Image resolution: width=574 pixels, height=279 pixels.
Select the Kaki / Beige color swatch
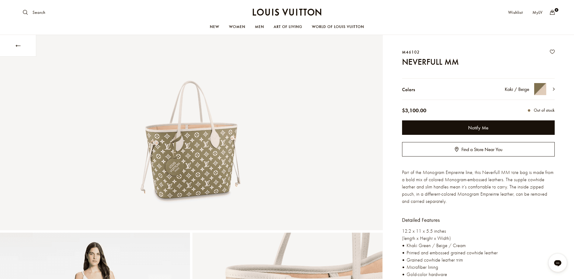click(x=540, y=89)
